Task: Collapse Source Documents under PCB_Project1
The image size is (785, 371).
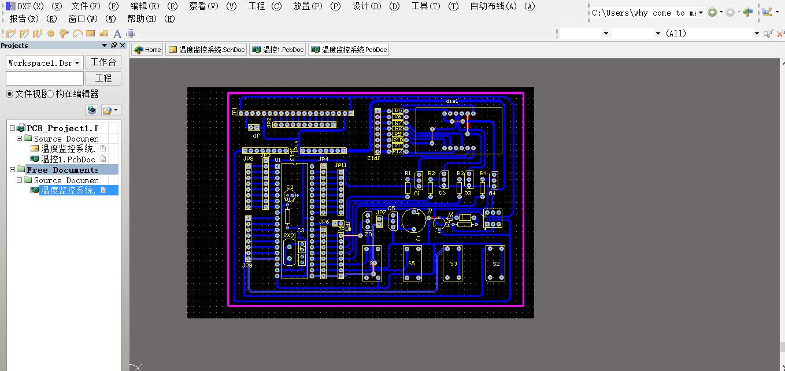Action: pyautogui.click(x=19, y=139)
